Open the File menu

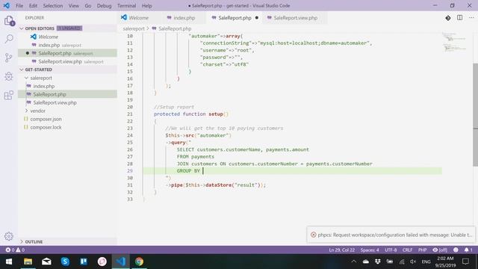(19, 5)
